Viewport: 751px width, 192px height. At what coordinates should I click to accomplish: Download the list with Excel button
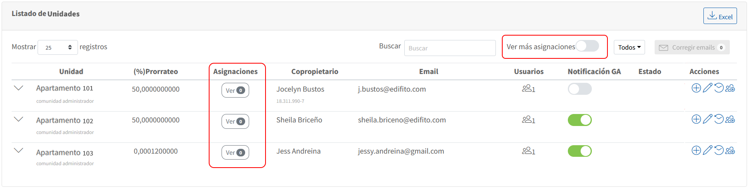point(720,16)
